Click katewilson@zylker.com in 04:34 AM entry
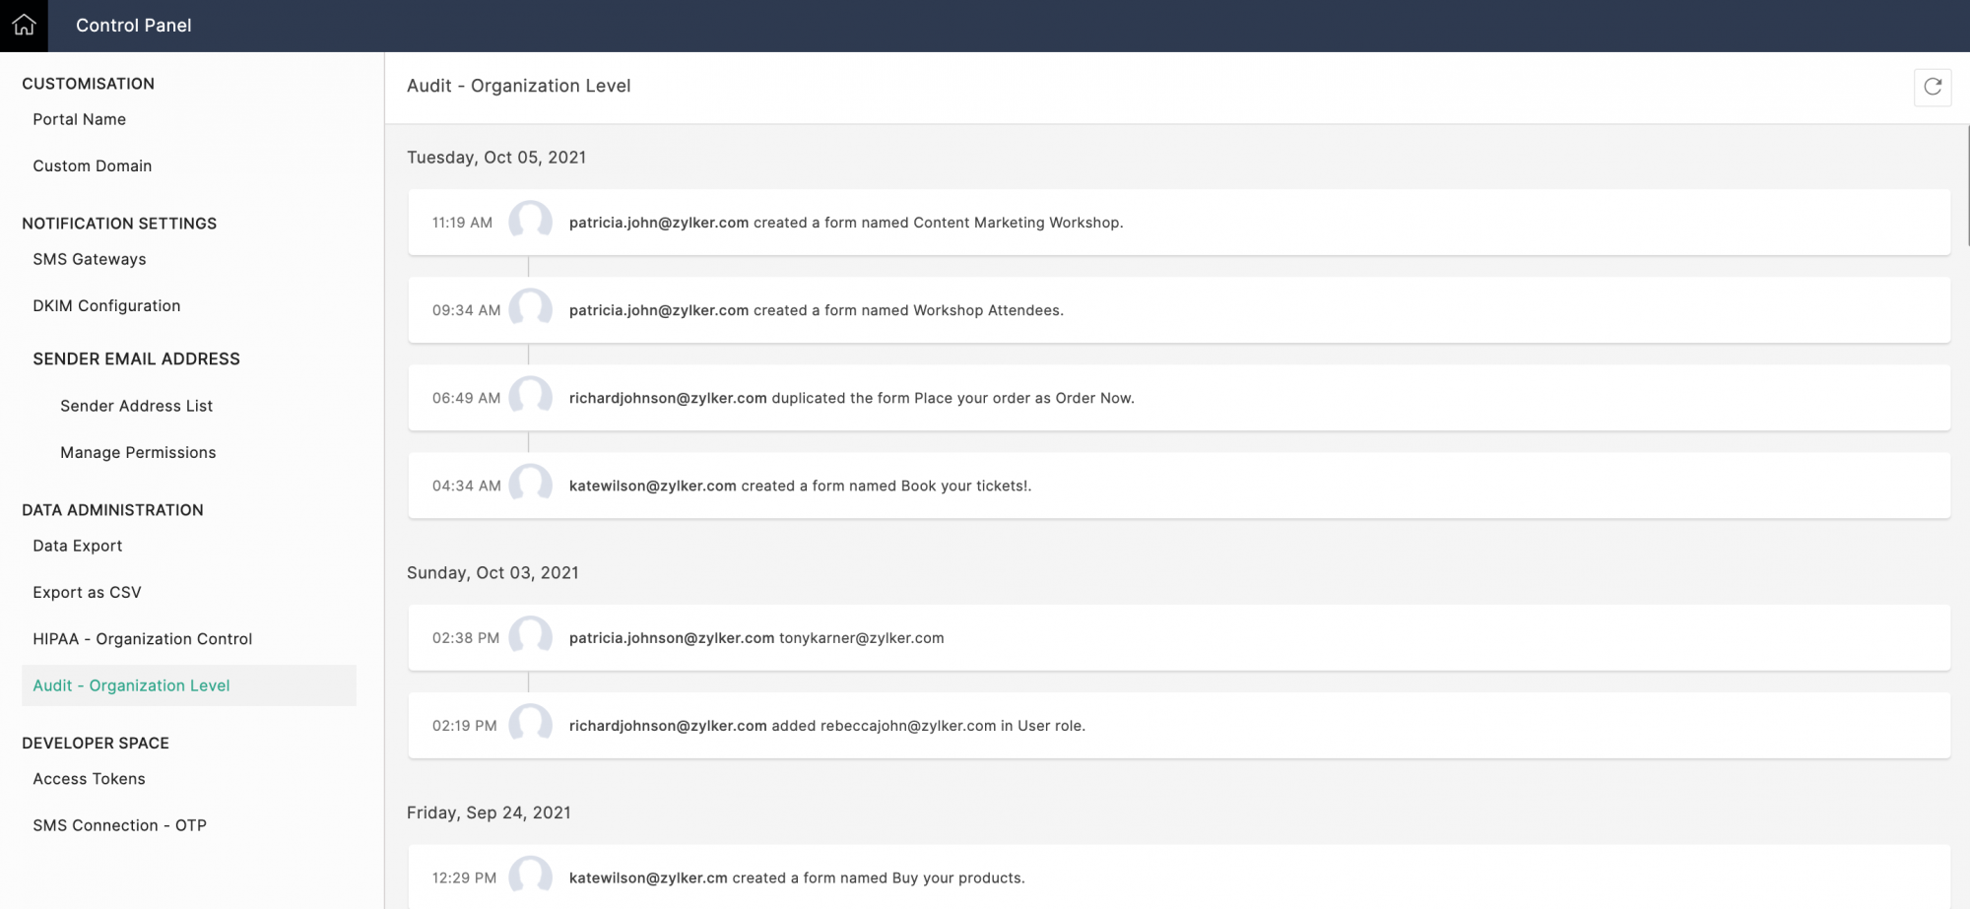Viewport: 1970px width, 909px height. coord(653,486)
